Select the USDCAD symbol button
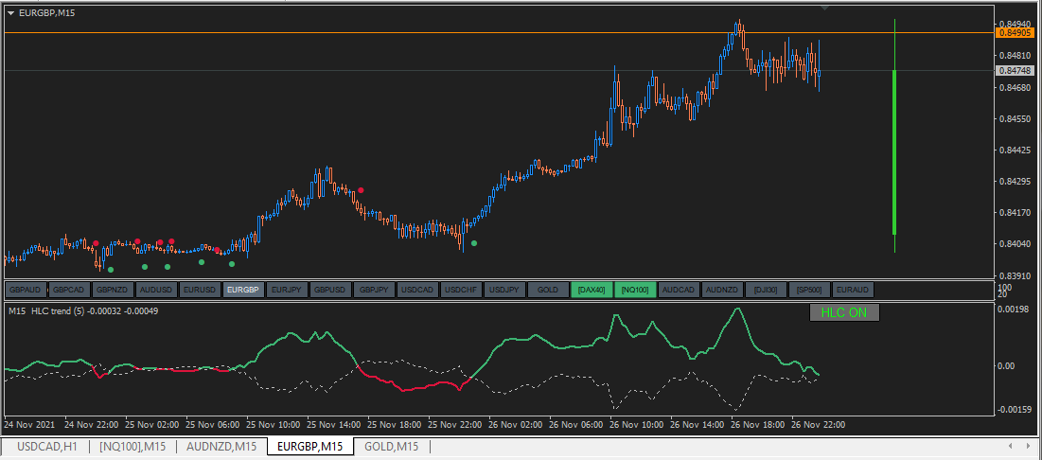 click(x=417, y=290)
